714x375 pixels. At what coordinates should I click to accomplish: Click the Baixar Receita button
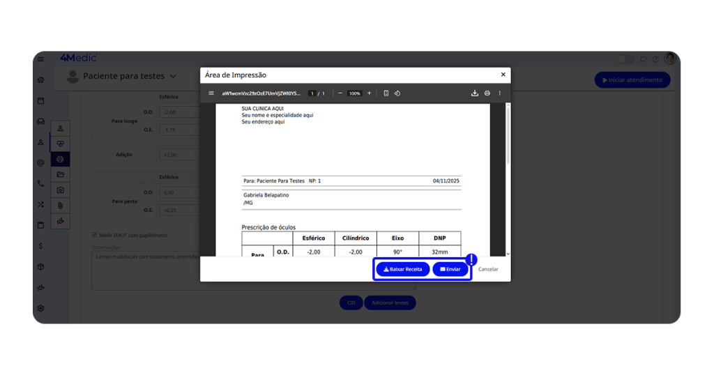pyautogui.click(x=403, y=269)
